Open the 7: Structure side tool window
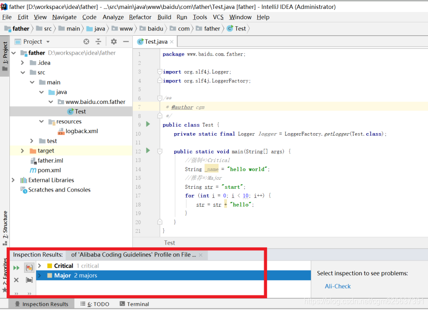 pyautogui.click(x=5, y=228)
